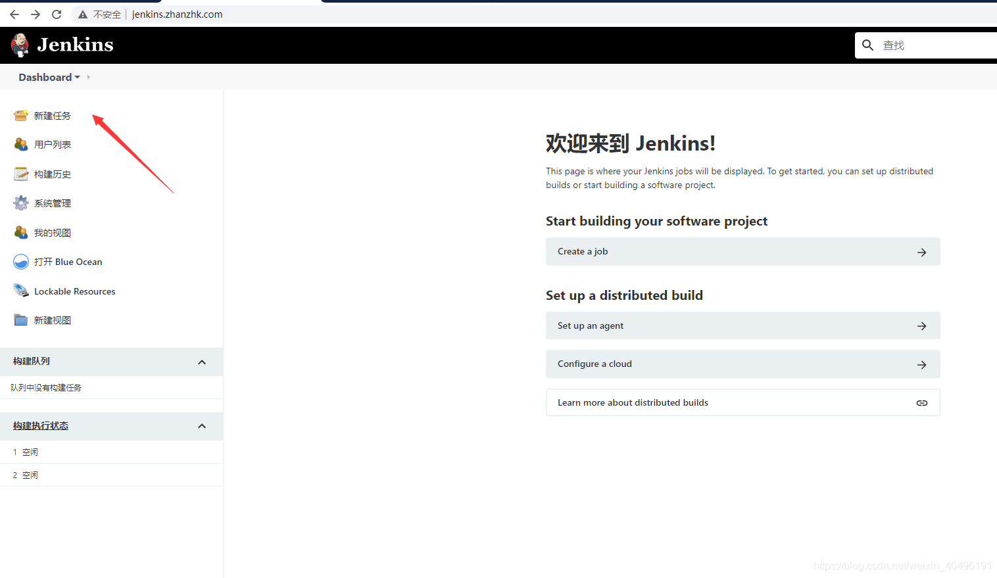
Task: Open the 我的视图 link
Action: (x=53, y=233)
